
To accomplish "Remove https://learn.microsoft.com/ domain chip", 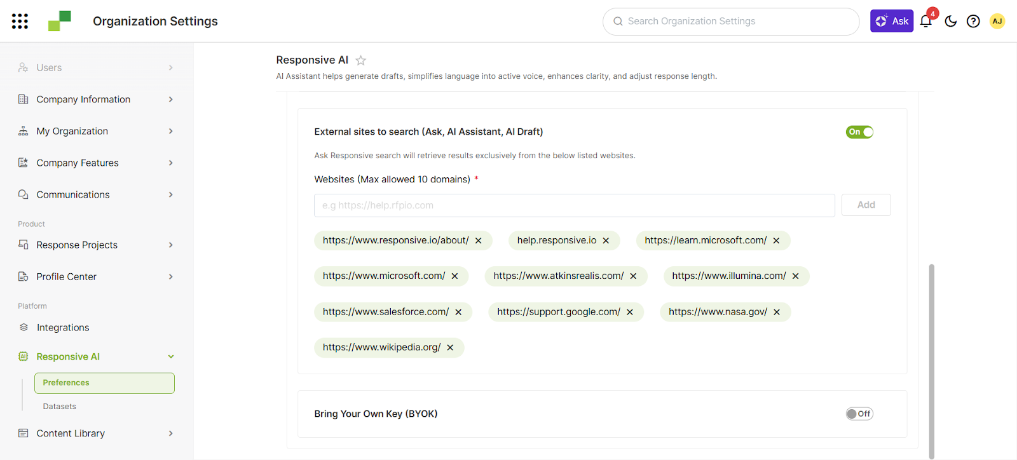I will [x=776, y=241].
